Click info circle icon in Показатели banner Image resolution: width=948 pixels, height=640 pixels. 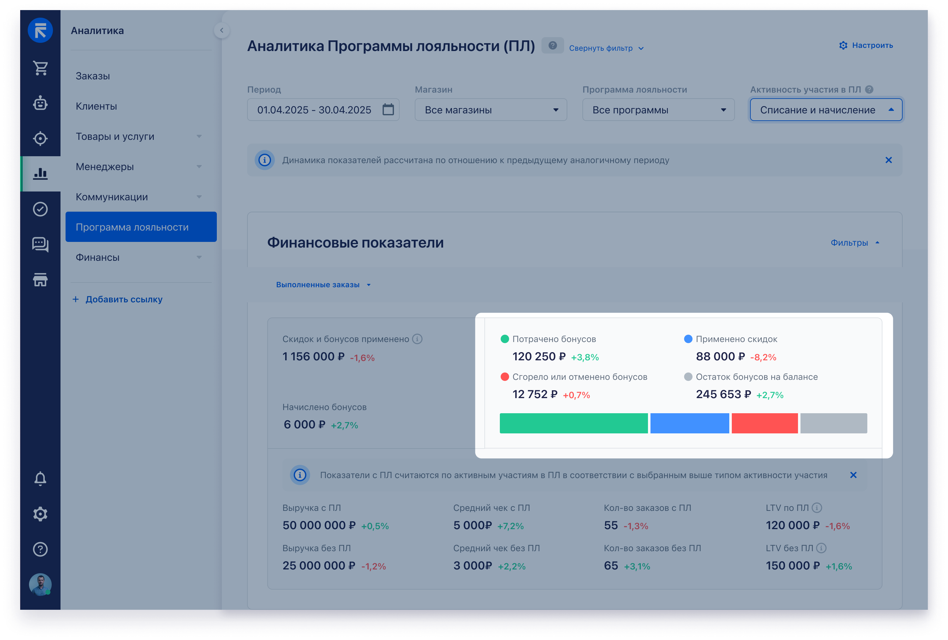point(300,475)
